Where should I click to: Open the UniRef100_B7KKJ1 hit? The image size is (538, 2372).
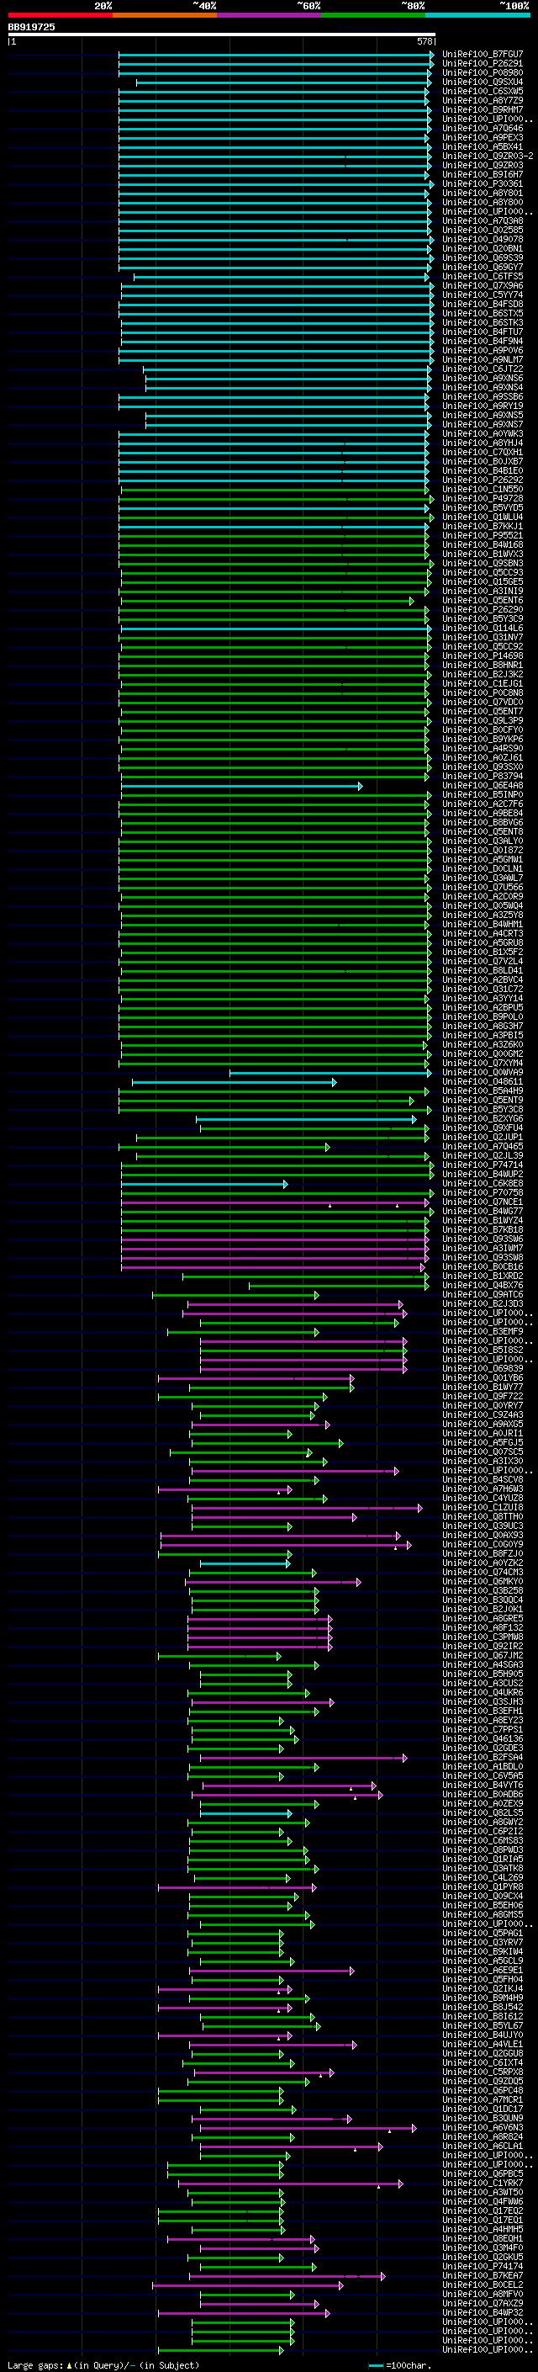(482, 527)
